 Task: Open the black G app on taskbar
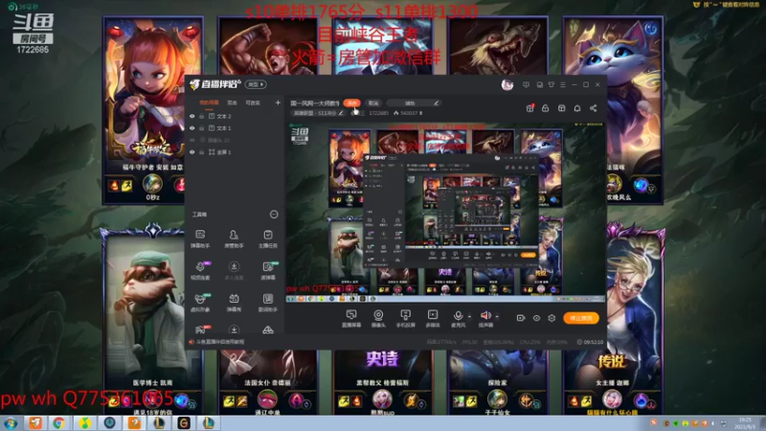tap(184, 423)
